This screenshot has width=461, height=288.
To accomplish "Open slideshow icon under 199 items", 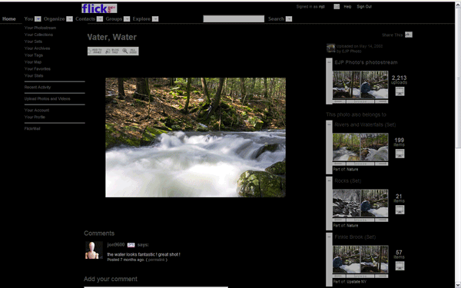I will 400,154.
